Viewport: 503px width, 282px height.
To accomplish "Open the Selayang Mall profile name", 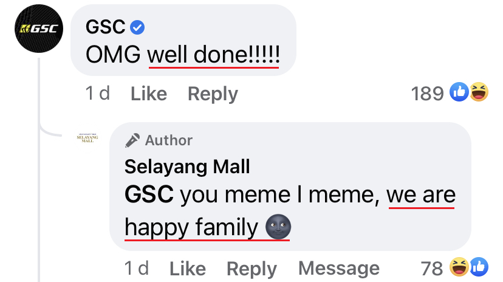I will [187, 166].
